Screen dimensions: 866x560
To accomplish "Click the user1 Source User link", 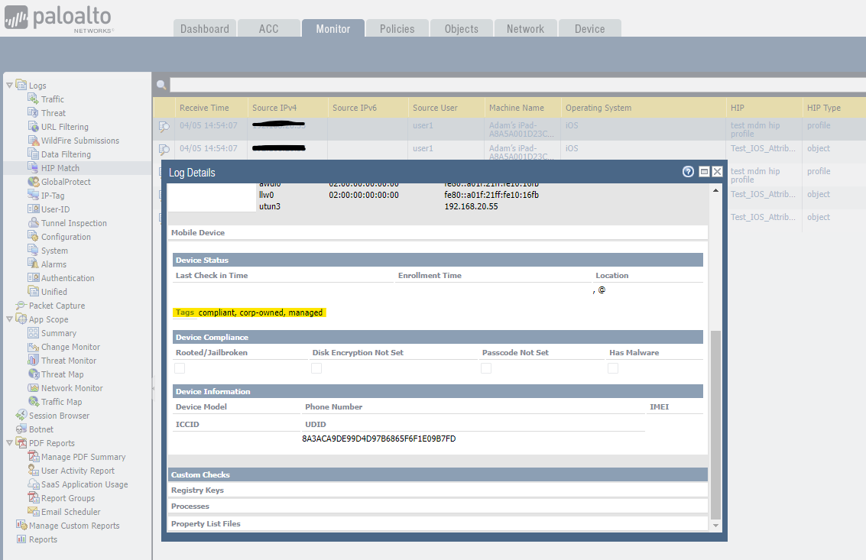I will tap(422, 125).
